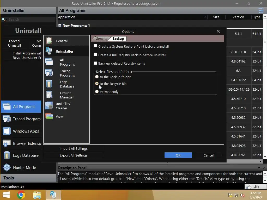This screenshot has height=200, width=267.
Task: Open the Tools section header
Action: [28, 178]
